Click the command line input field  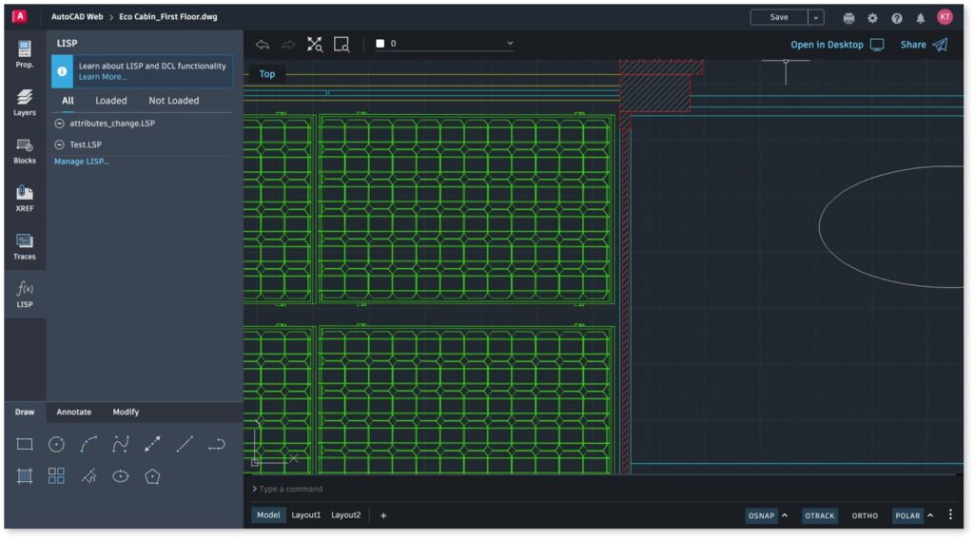[x=571, y=489]
